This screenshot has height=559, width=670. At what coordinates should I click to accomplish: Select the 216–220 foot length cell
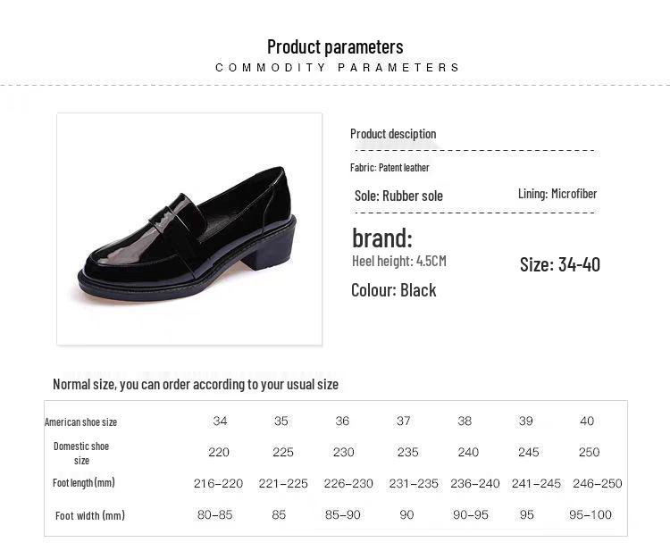pos(218,483)
